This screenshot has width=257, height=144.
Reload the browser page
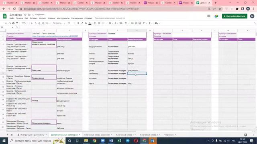coord(14,9)
